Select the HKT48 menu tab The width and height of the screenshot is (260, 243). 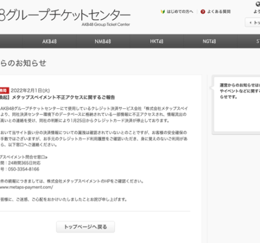[157, 41]
